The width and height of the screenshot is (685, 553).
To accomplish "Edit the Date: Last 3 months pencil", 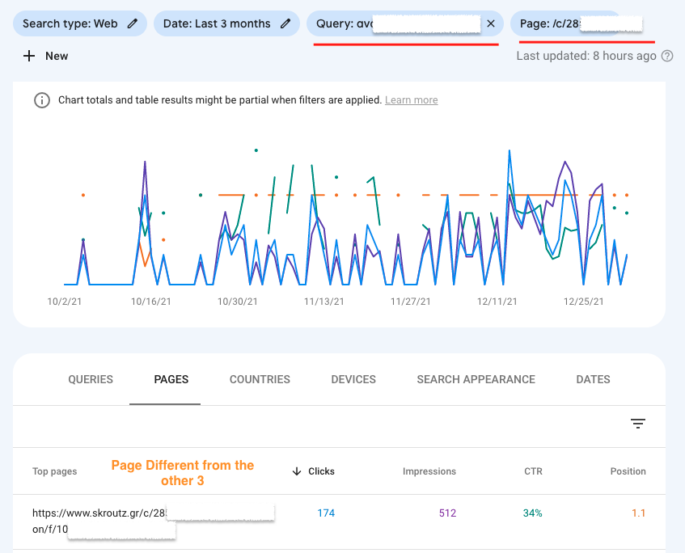I will pyautogui.click(x=285, y=23).
